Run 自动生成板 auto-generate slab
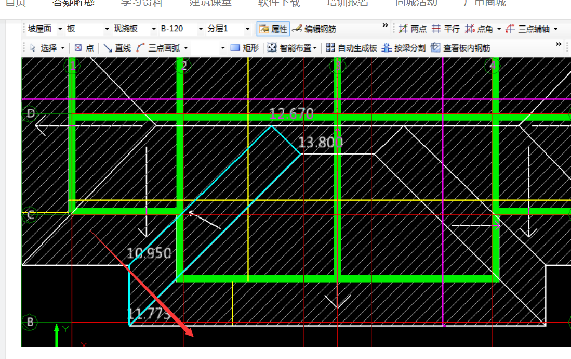The width and height of the screenshot is (571, 359). 351,48
